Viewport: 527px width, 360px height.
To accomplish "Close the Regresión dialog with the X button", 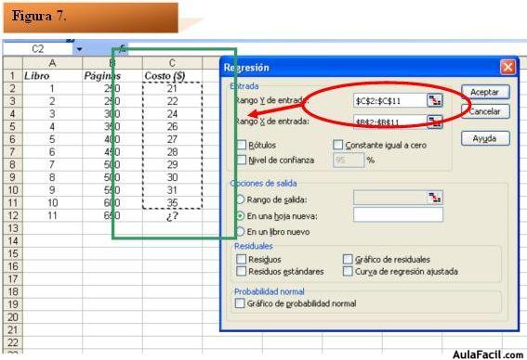I will click(x=507, y=68).
